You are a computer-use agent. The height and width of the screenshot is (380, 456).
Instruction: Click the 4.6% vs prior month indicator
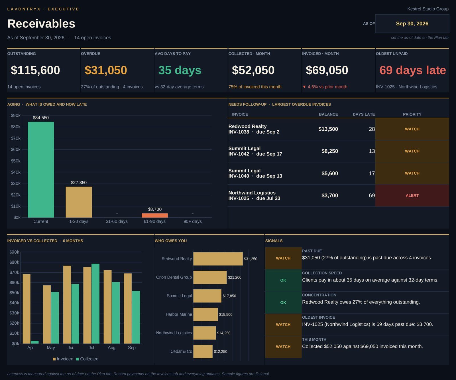(325, 87)
